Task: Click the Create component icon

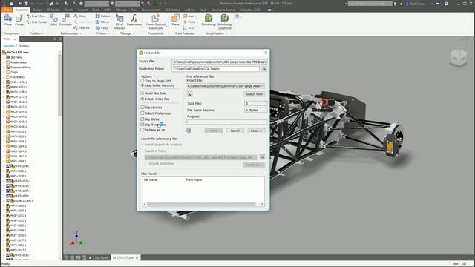Action: 19,20
